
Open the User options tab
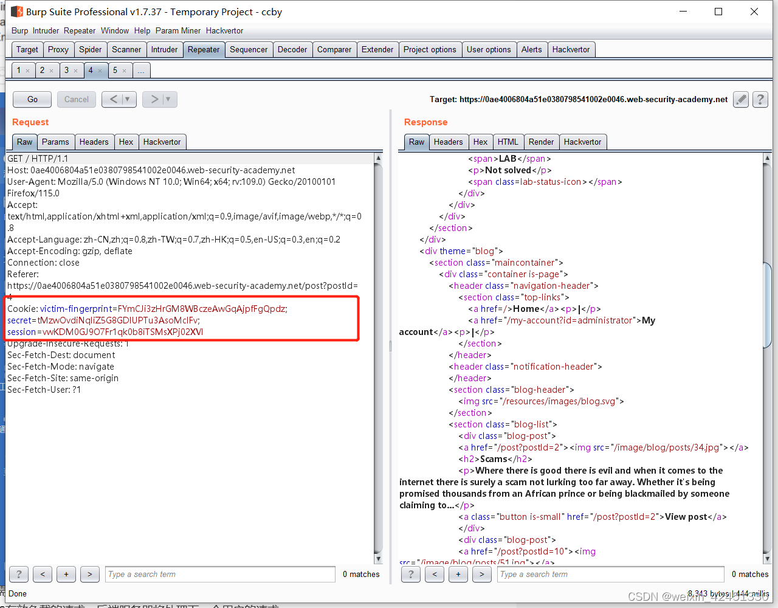489,49
